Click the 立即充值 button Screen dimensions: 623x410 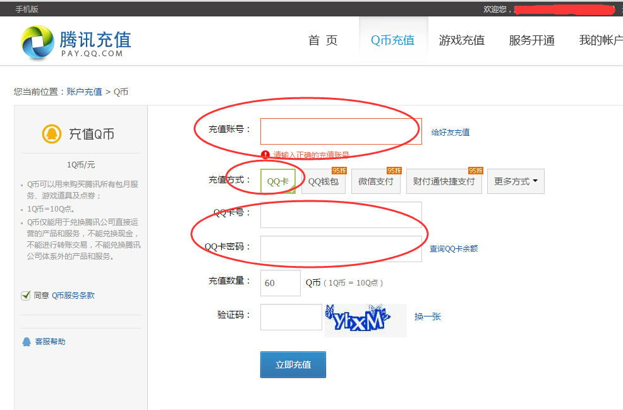293,365
